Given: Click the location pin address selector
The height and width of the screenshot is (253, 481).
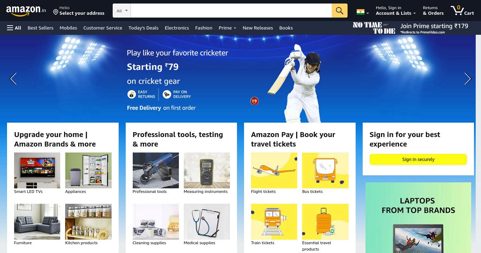Looking at the screenshot, I should [79, 11].
